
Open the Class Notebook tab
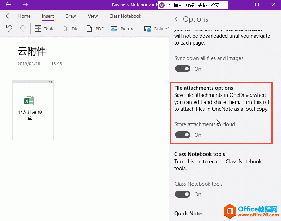[x=125, y=16]
